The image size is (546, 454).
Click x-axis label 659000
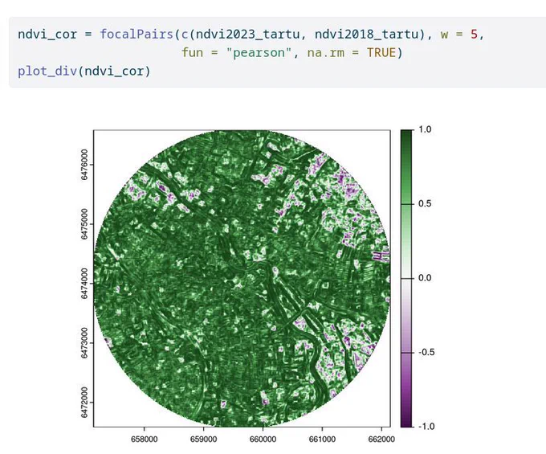click(x=203, y=439)
